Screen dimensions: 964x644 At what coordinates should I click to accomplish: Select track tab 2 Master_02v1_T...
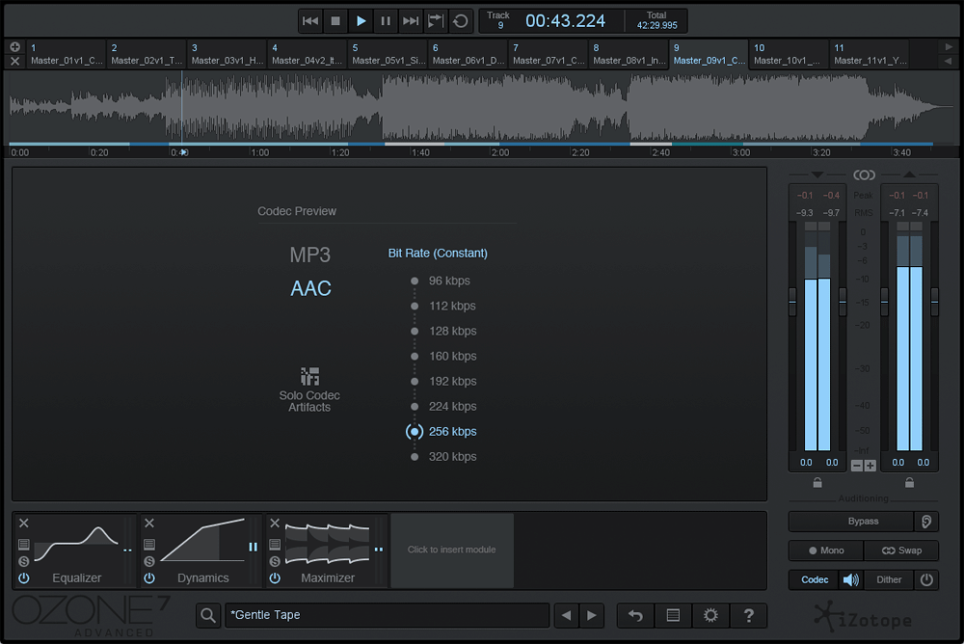(x=147, y=54)
